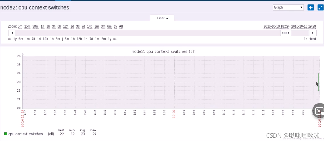Shift back 7d in navigation row
The height and width of the screenshot is (141, 324).
point(33,39)
